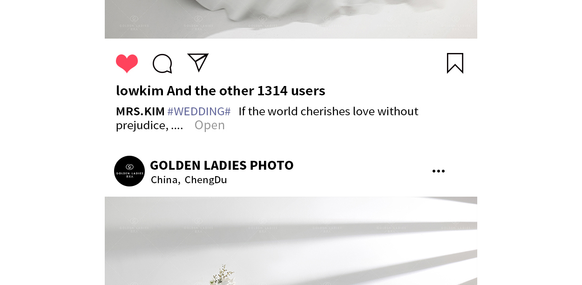Screen dimensions: 582x285
Task: Click the truncated "prejudice, ...." caption line
Action: [149, 125]
